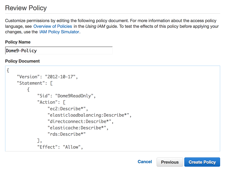The image size is (226, 171).
Task: Place cursor on the "Version" line
Action: click(47, 77)
